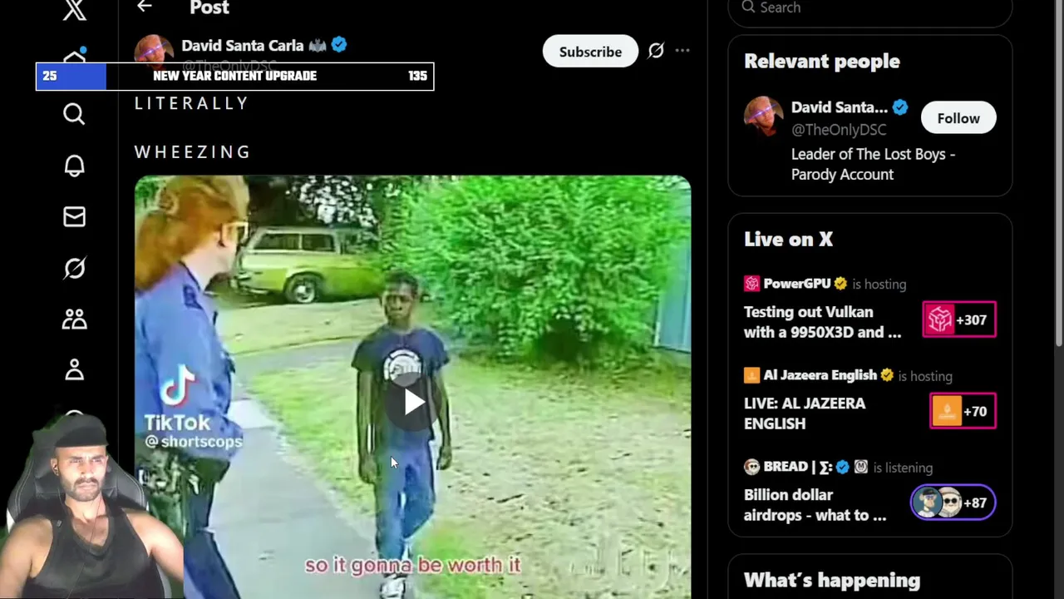Open the X logo home icon
The image size is (1064, 599).
tap(75, 9)
